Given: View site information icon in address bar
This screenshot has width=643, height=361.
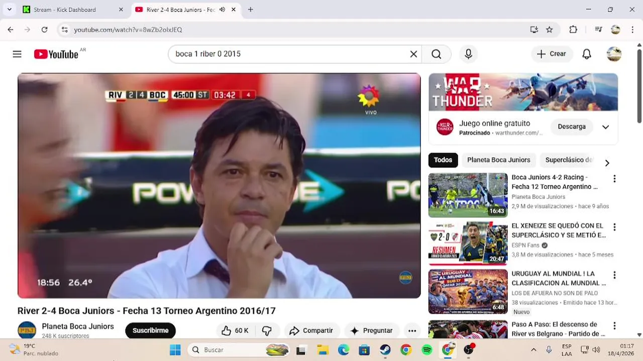Looking at the screenshot, I should point(64,30).
